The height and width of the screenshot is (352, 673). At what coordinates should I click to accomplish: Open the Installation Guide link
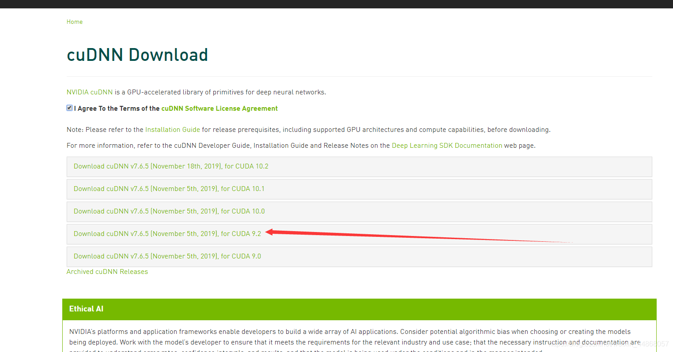[173, 130]
